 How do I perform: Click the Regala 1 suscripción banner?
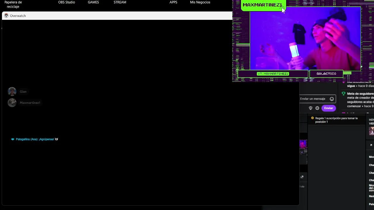tap(336, 120)
